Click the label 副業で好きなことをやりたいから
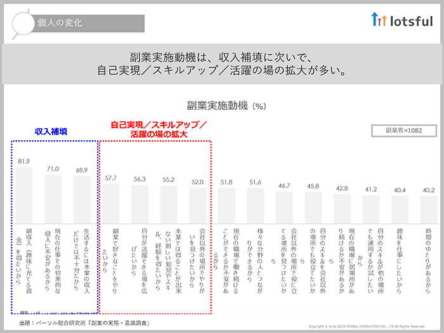Image resolution: width=444 pixels, height=333 pixels. (110, 261)
